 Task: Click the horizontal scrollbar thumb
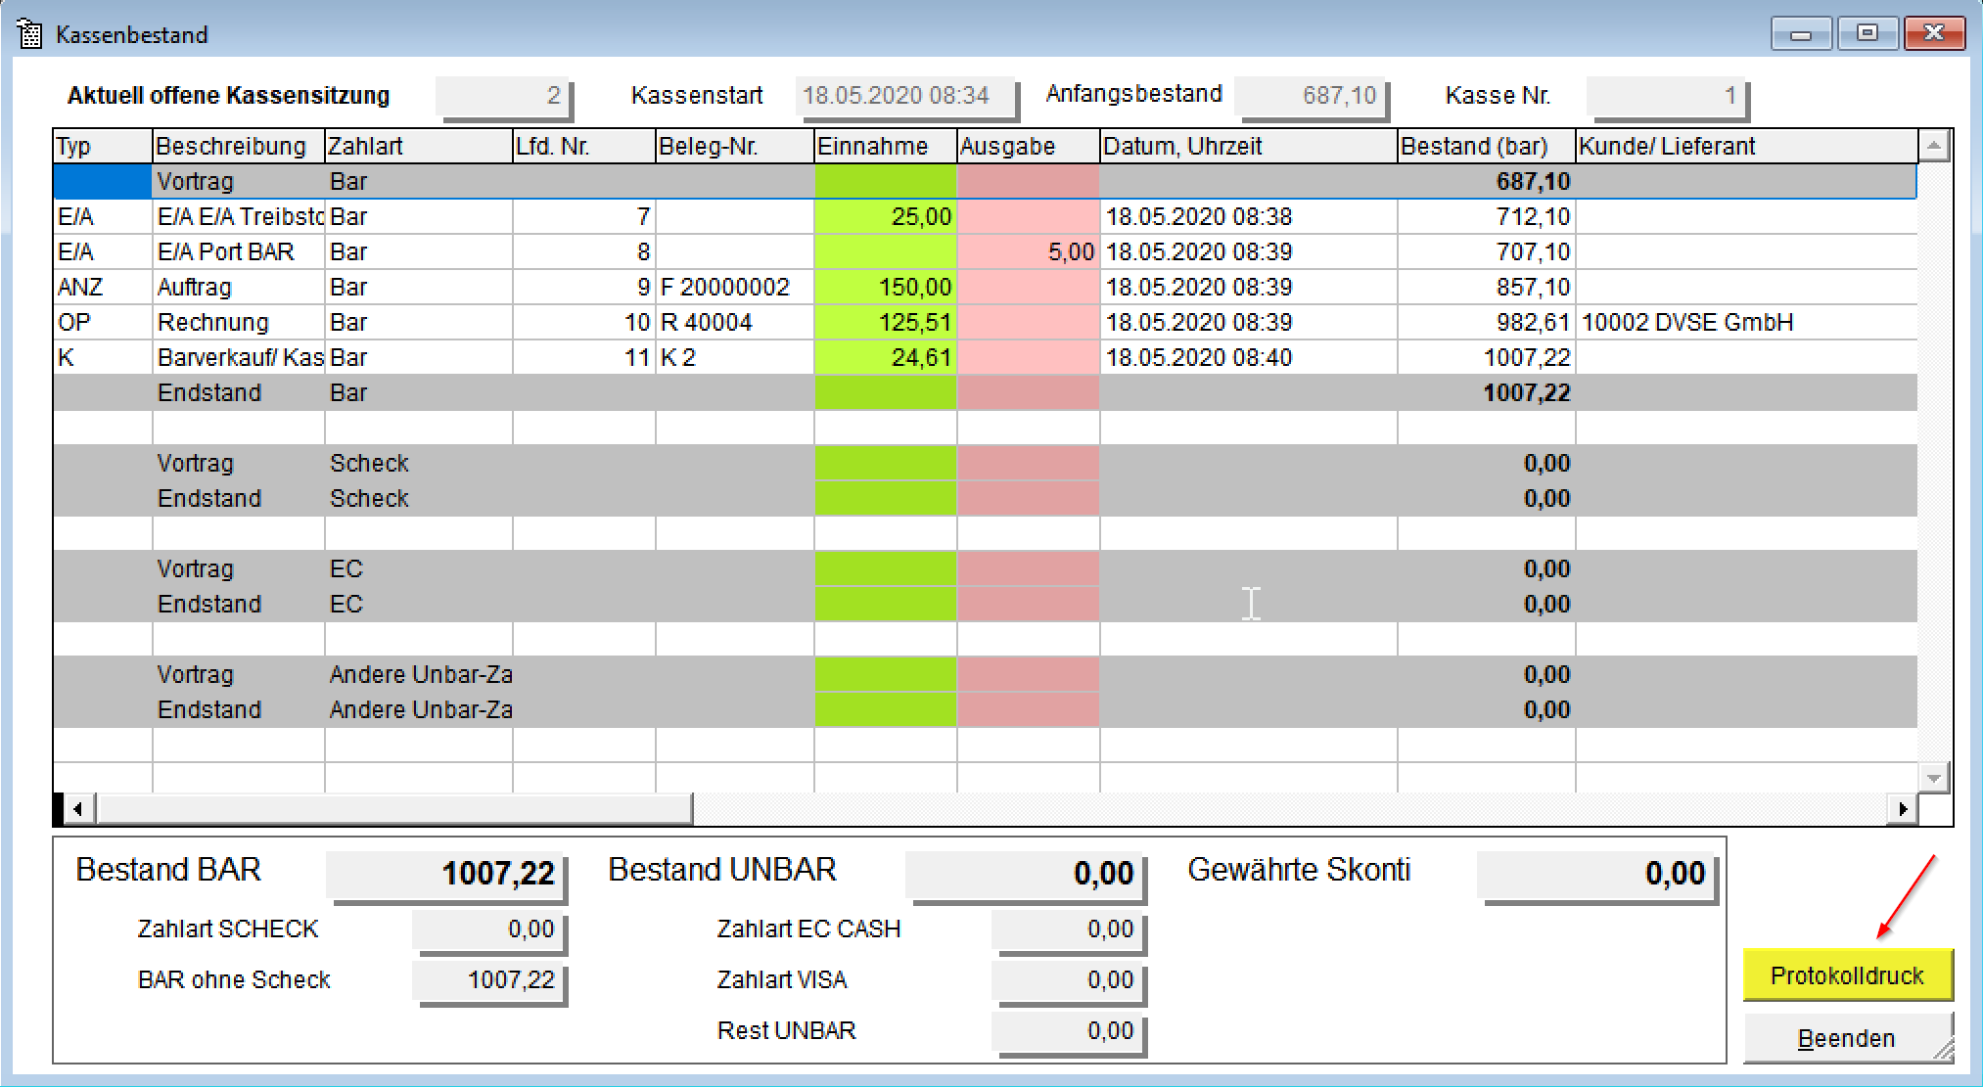393,809
